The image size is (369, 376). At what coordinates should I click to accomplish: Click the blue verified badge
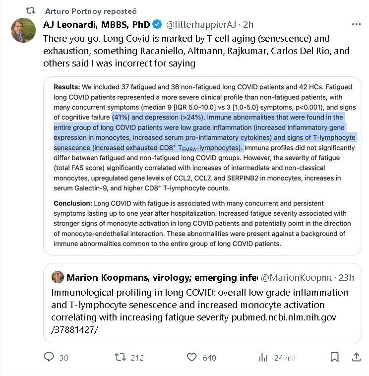click(157, 24)
